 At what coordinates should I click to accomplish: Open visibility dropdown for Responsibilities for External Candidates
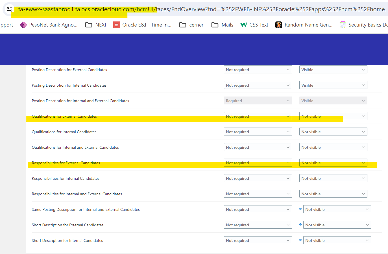tap(333, 163)
